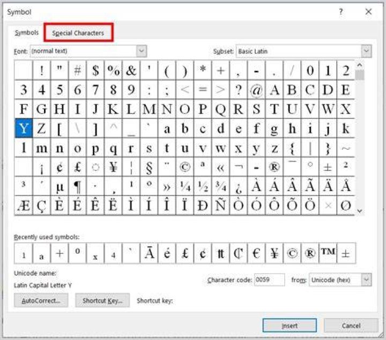The image size is (386, 340).
Task: Click the Help question mark icon
Action: coord(341,12)
